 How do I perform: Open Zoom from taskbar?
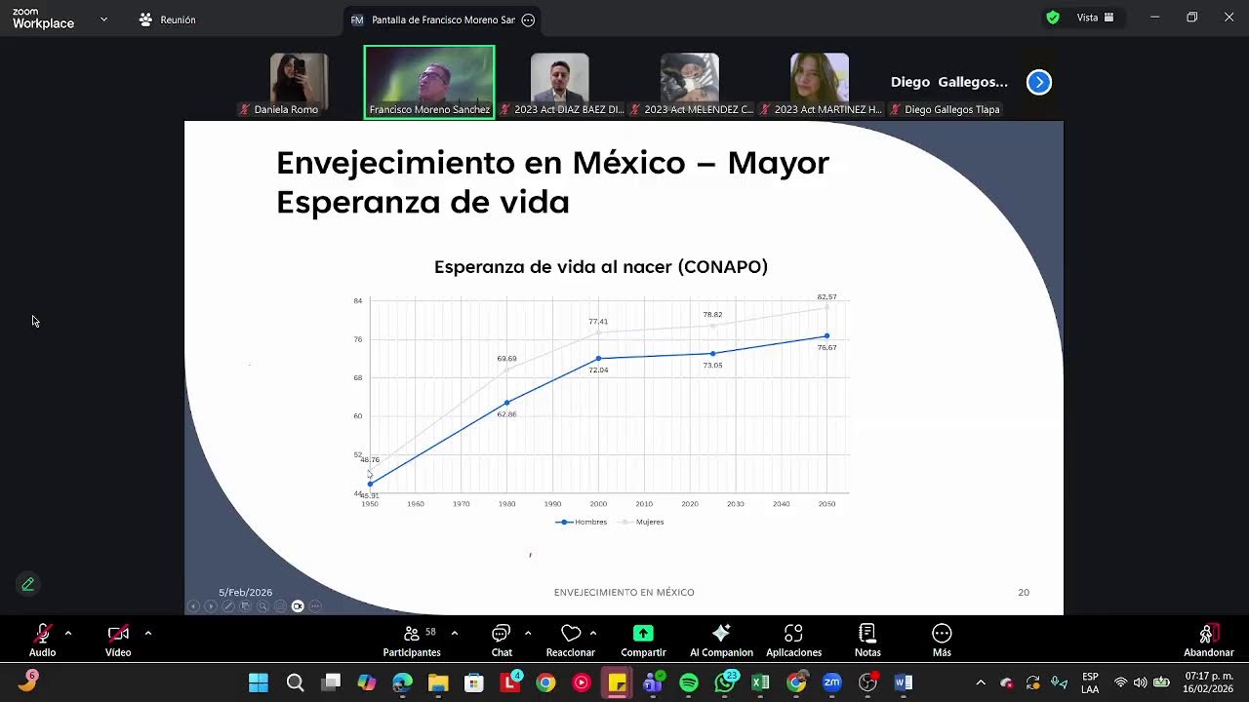831,682
